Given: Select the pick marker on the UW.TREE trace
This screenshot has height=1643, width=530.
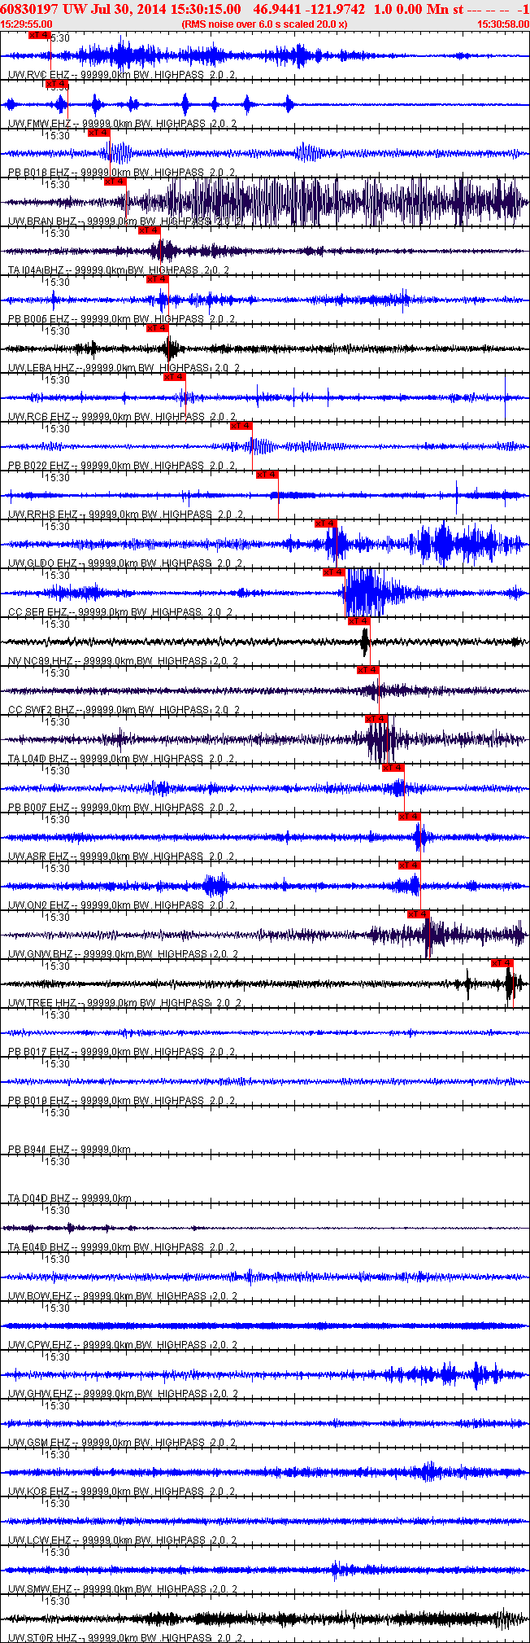Looking at the screenshot, I should pyautogui.click(x=502, y=963).
